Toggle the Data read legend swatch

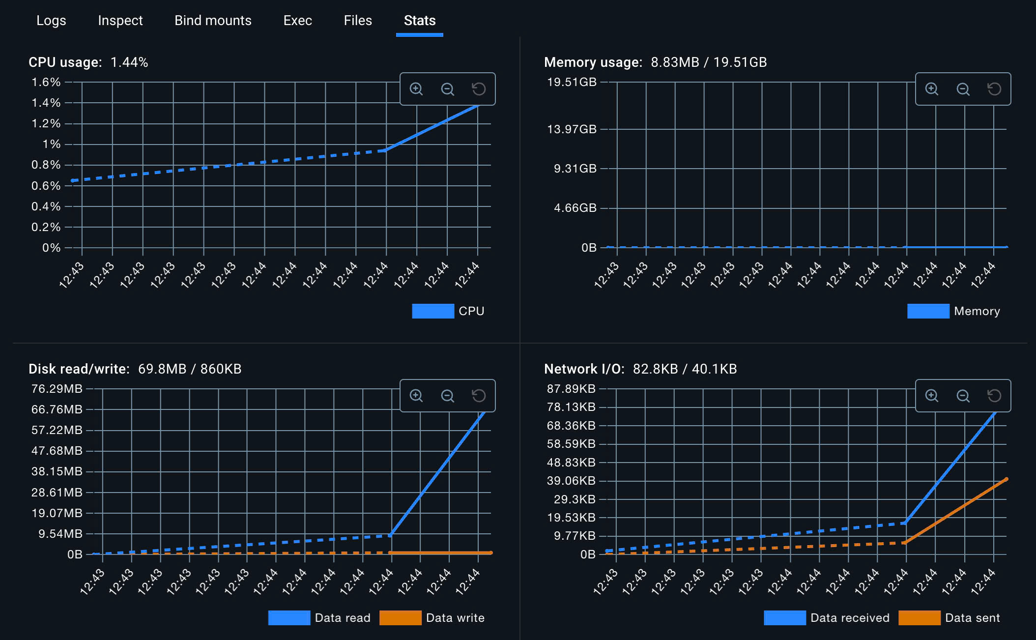click(289, 618)
